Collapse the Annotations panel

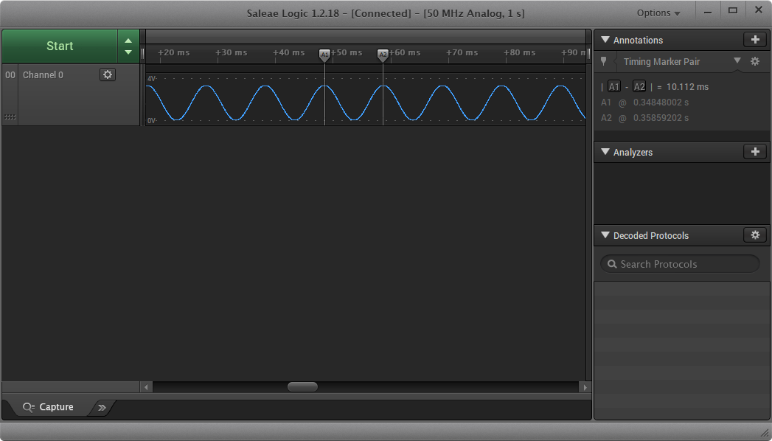(605, 40)
